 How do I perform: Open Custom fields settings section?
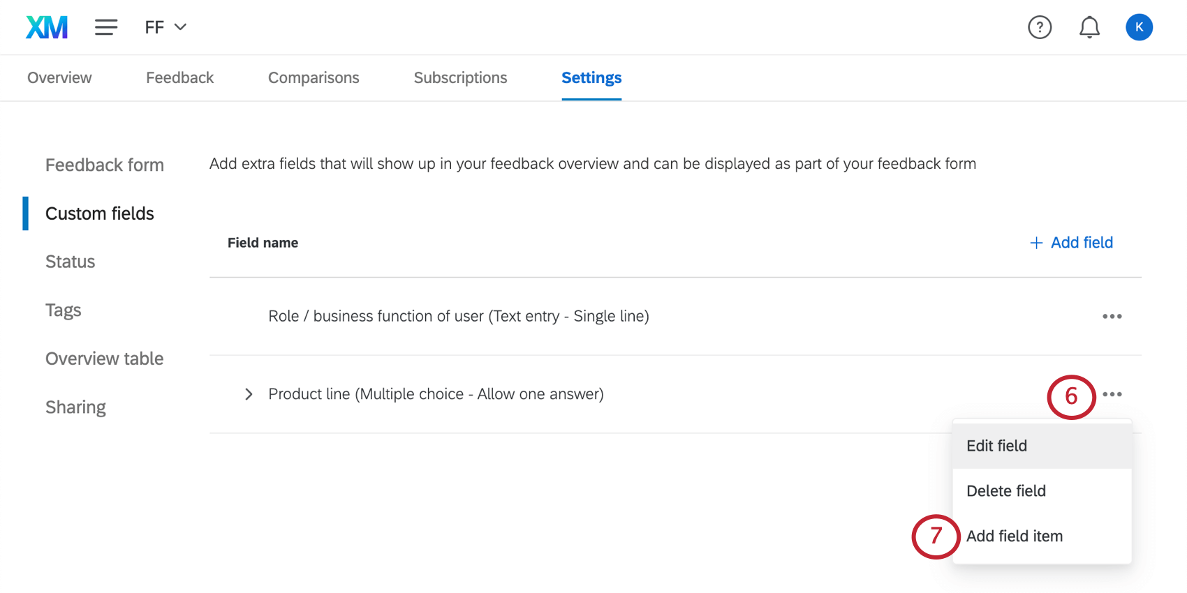99,213
